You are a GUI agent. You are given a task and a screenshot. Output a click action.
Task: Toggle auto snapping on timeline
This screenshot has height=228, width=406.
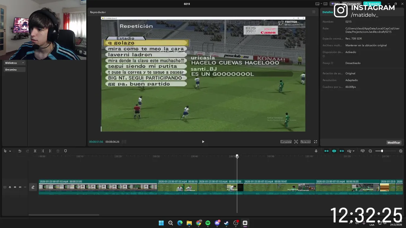[334, 151]
